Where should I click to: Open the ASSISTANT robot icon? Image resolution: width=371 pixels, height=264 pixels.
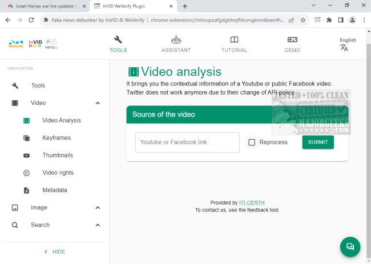pyautogui.click(x=176, y=40)
